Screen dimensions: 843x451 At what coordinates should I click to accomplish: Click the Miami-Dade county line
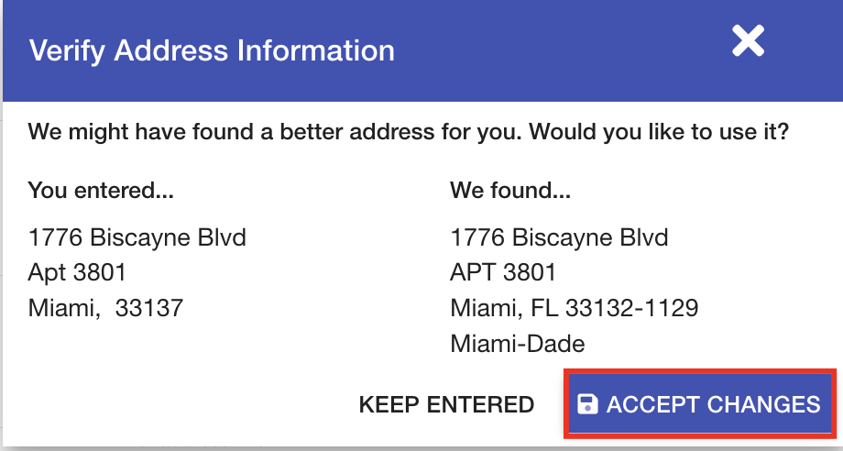(517, 344)
